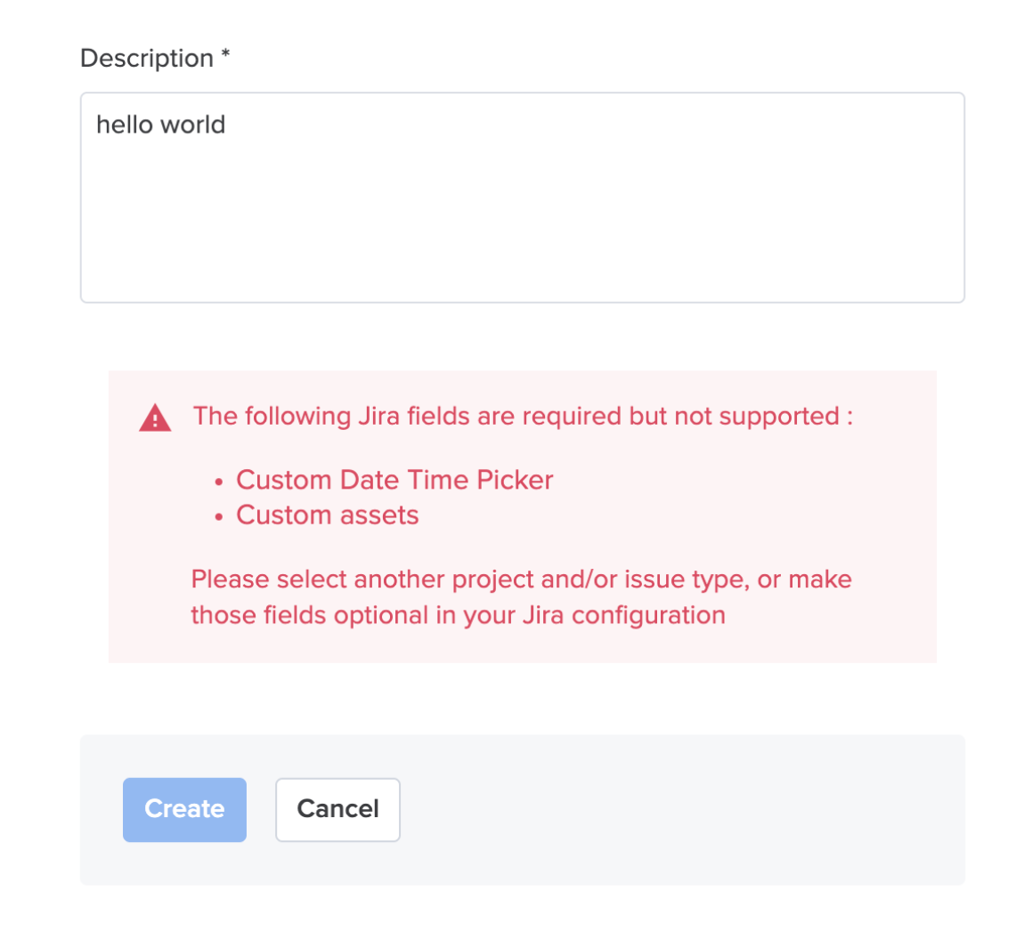
Task: Click the exclamation mark inside the warning triangle
Action: [155, 419]
